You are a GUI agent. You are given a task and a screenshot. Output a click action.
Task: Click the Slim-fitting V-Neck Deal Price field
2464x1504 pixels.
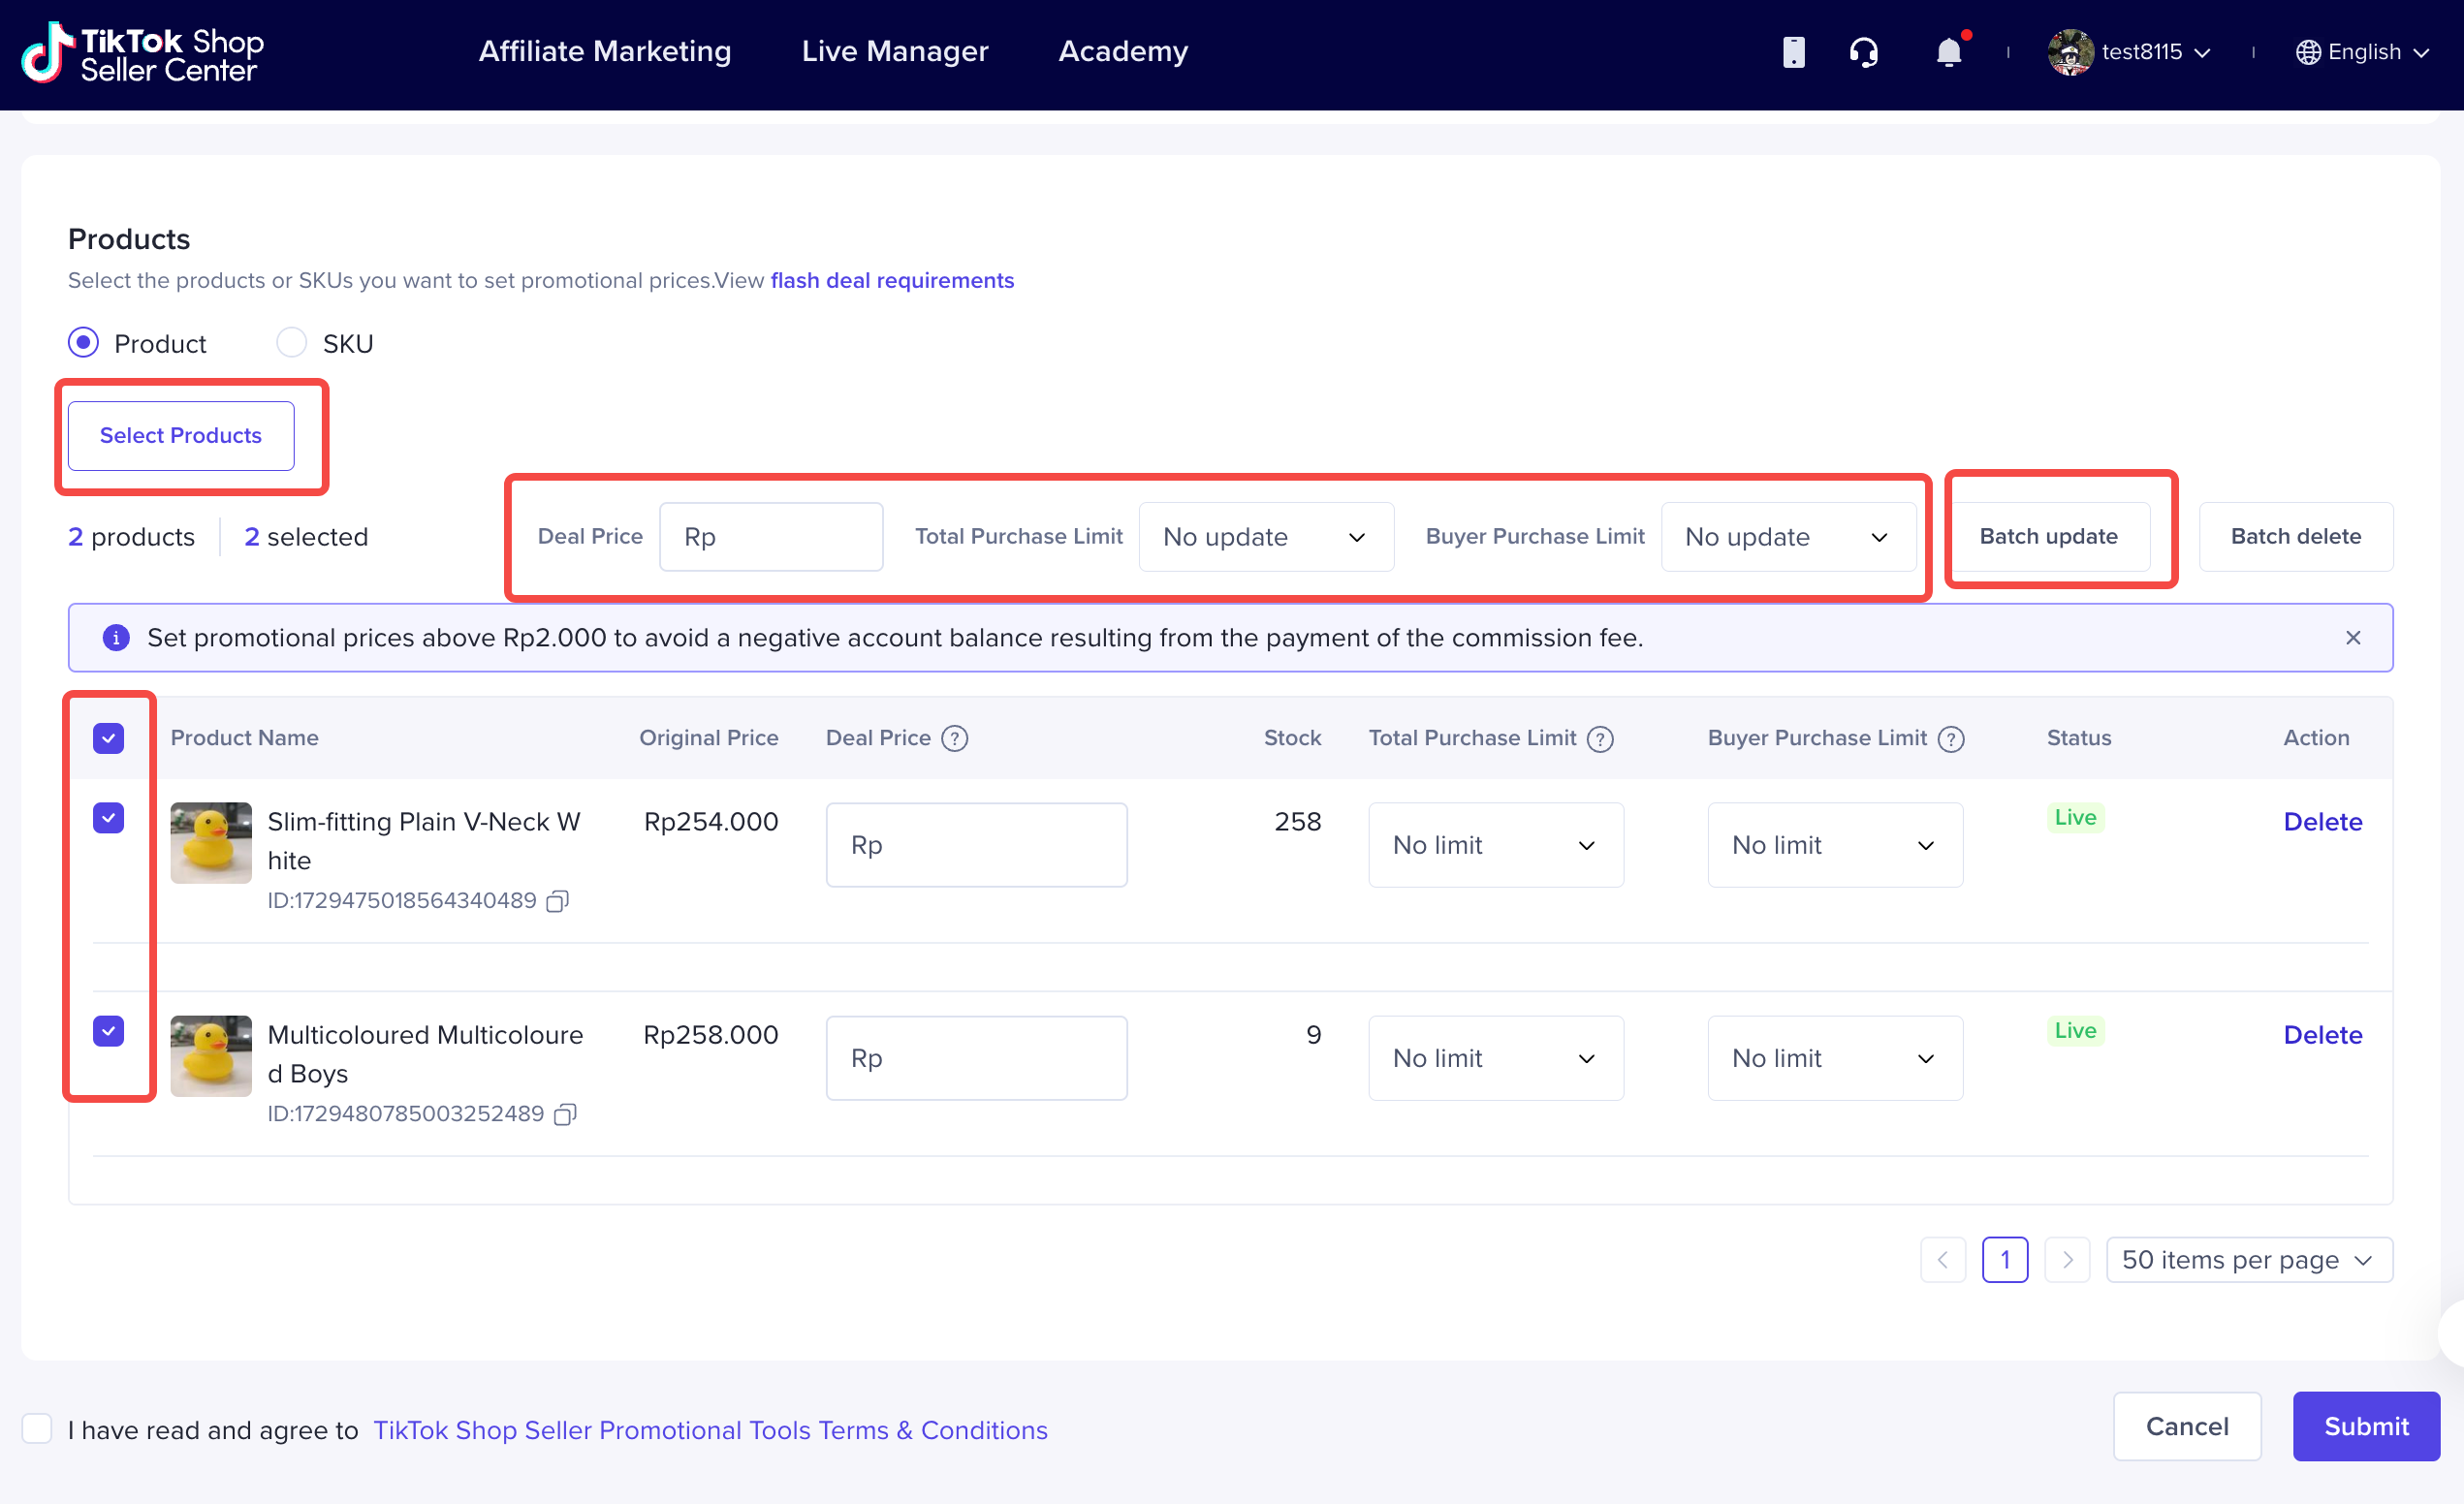click(976, 845)
